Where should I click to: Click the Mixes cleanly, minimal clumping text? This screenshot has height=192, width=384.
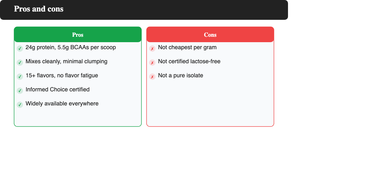coord(67,61)
